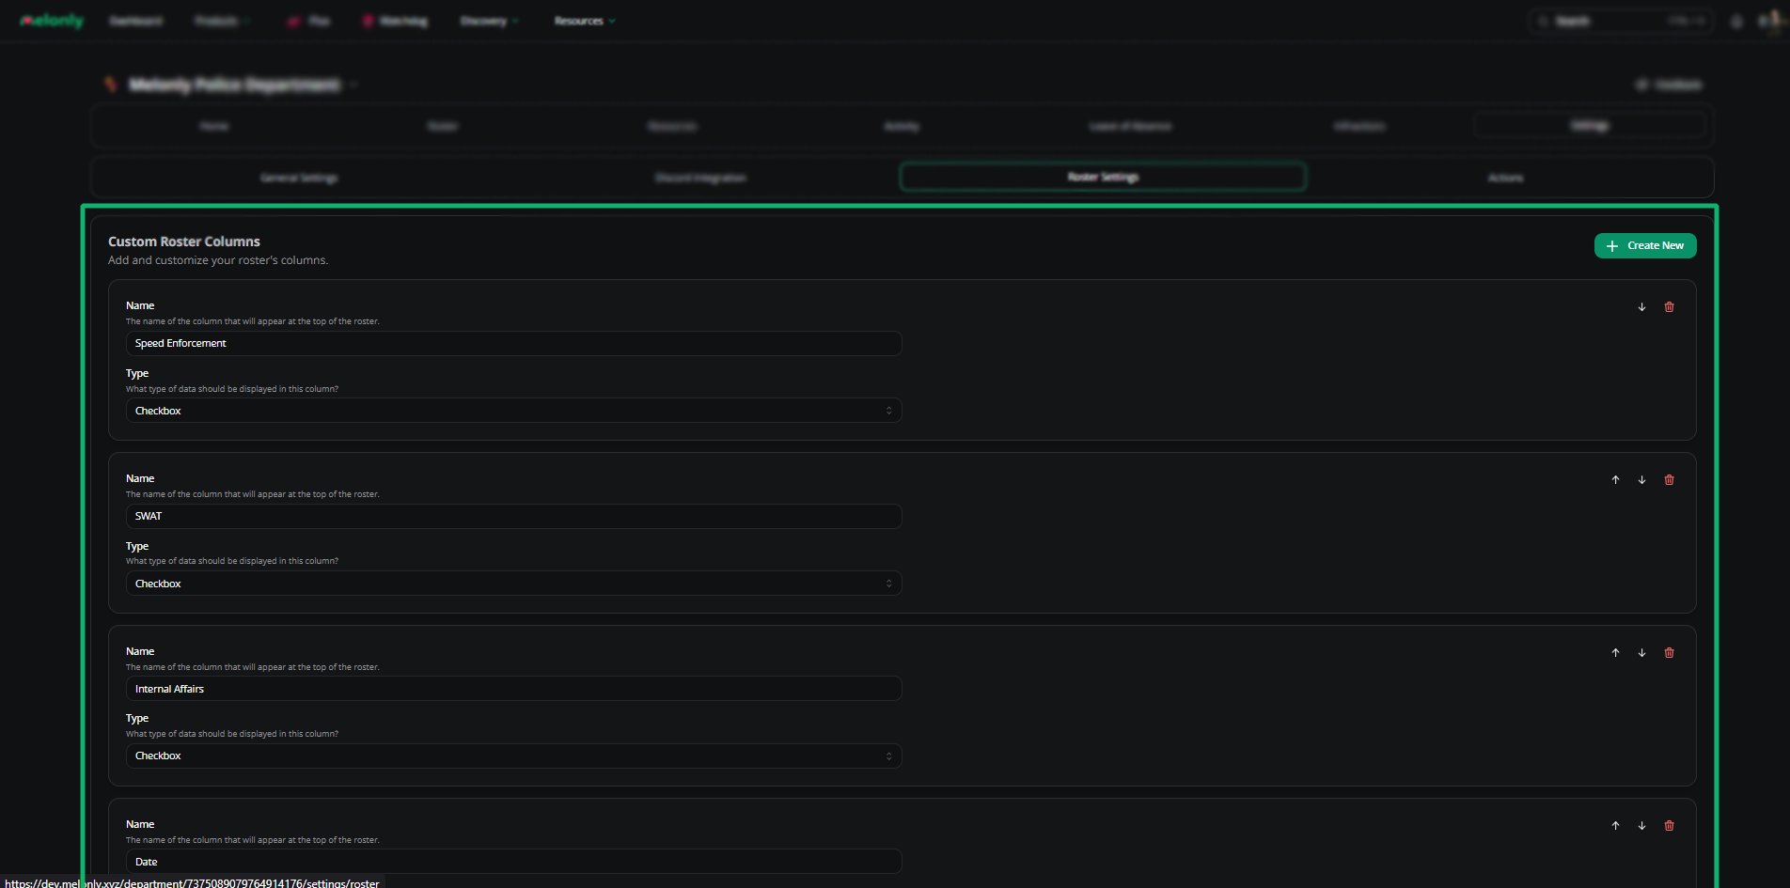1790x888 pixels.
Task: Move Date column up
Action: point(1615,826)
